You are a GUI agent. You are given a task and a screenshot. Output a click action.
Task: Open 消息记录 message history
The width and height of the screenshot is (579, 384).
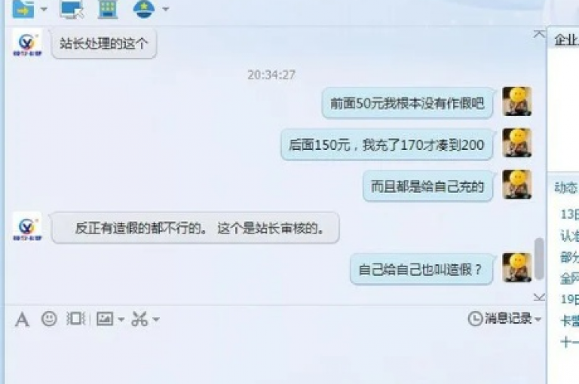[500, 318]
